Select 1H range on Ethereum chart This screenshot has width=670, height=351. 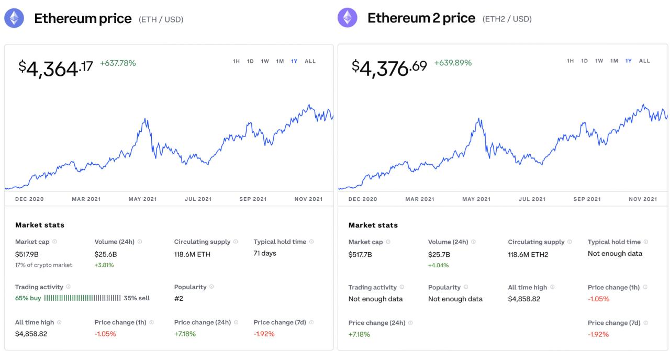236,61
